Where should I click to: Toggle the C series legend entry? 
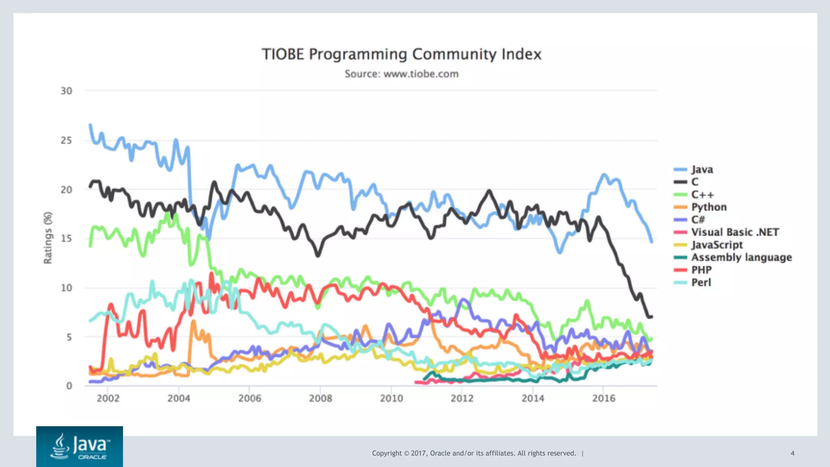coord(695,182)
